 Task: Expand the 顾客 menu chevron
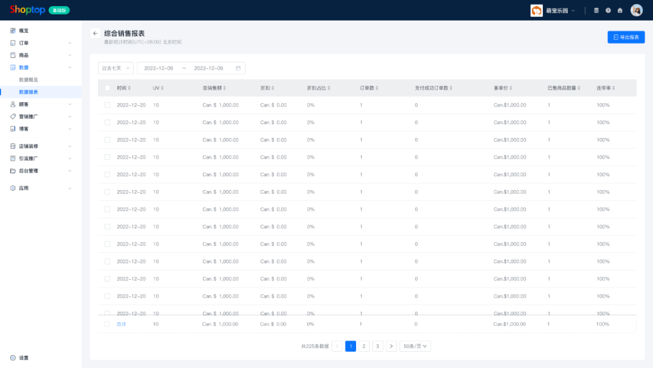tap(70, 104)
